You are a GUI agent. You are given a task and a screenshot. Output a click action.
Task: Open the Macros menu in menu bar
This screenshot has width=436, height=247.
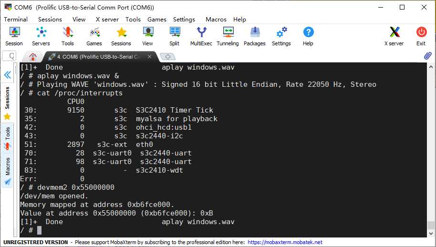coord(216,19)
